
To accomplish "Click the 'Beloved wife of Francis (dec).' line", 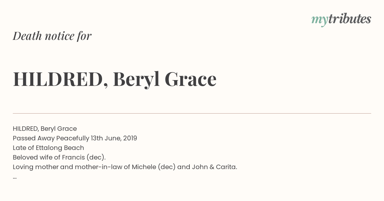I will coord(59,157).
